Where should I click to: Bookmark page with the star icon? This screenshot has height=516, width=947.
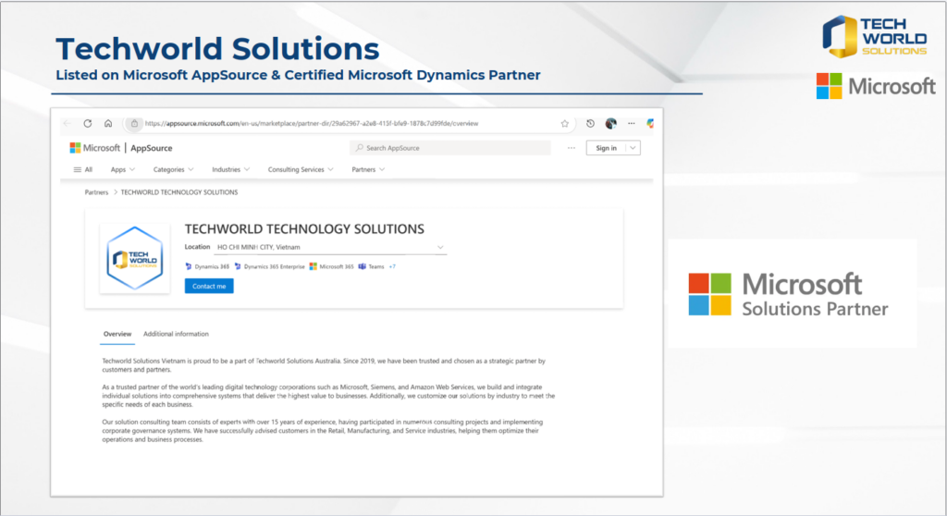tap(564, 123)
